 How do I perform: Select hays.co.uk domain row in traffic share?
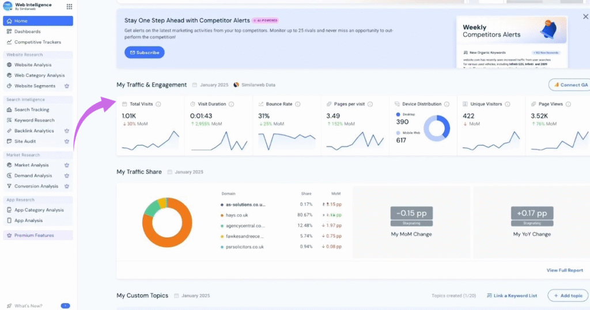(236, 215)
